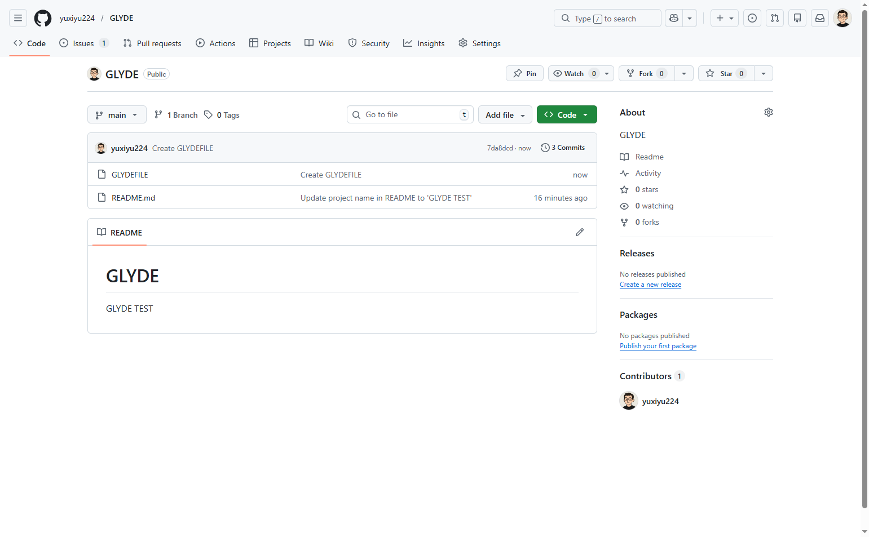Click the Watch button
This screenshot has height=537, width=869.
point(574,73)
